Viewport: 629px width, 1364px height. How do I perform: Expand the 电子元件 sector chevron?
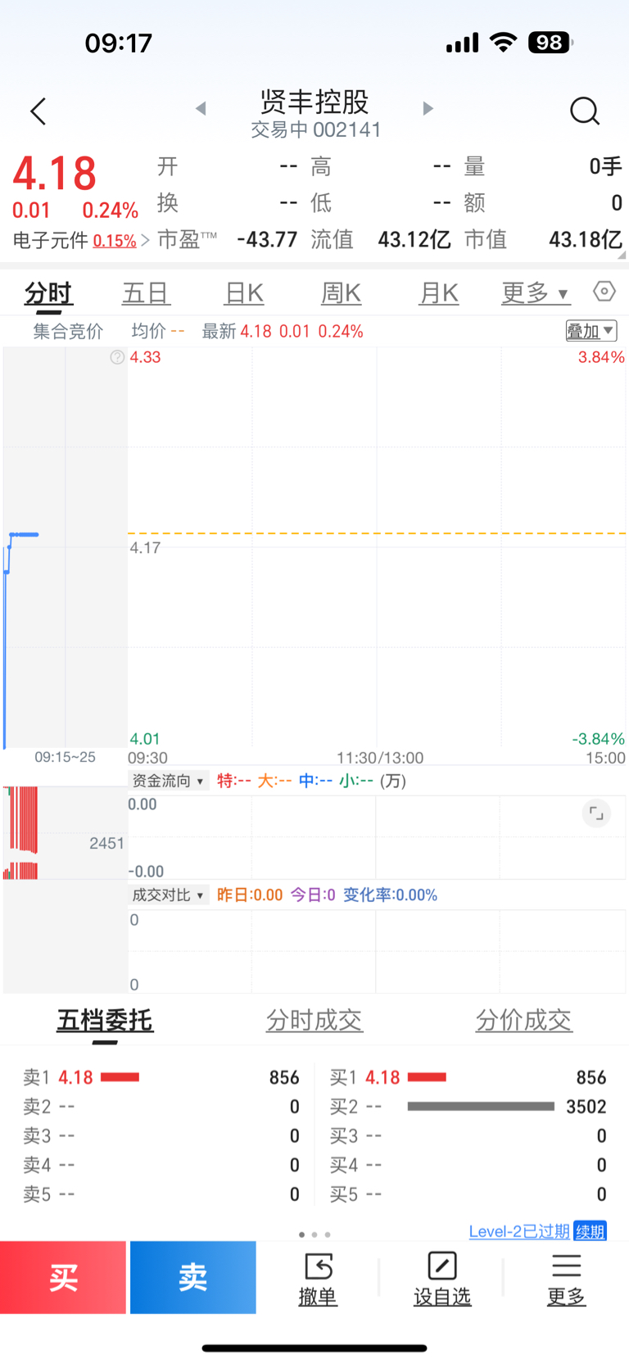145,241
